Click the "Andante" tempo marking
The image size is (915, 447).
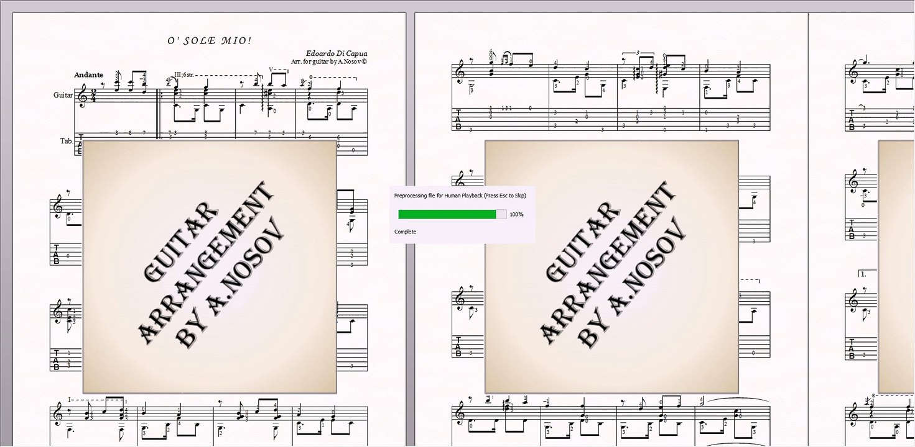pos(88,74)
